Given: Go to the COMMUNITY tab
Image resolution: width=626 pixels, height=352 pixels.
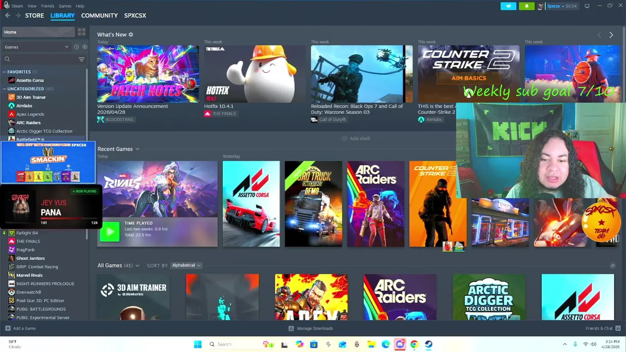Looking at the screenshot, I should coord(99,16).
